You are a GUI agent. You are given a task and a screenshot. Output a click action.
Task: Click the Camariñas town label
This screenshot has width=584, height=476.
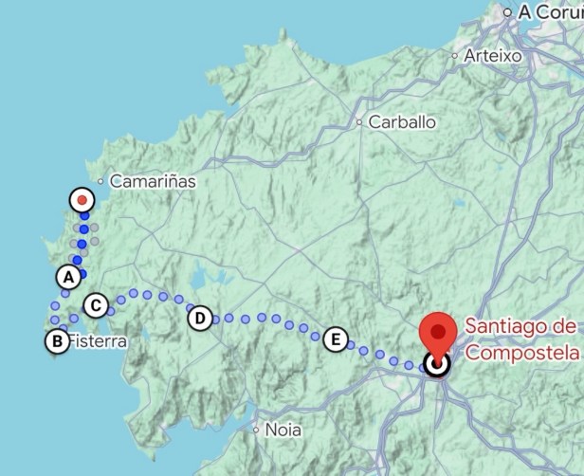point(153,181)
